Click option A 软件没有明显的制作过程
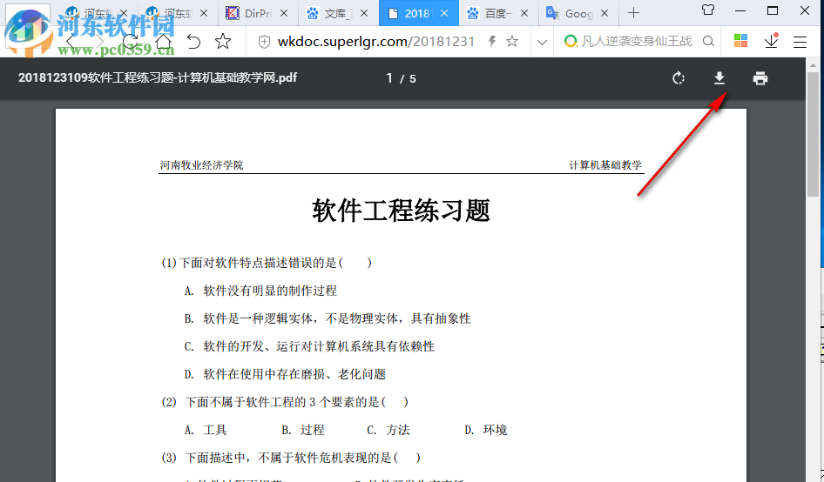Viewport: 824px width, 482px height. [260, 291]
